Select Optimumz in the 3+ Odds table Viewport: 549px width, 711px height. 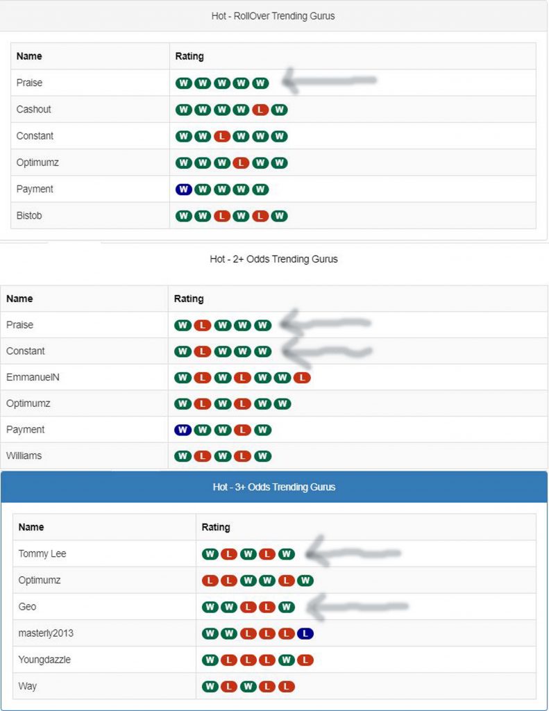click(x=40, y=580)
